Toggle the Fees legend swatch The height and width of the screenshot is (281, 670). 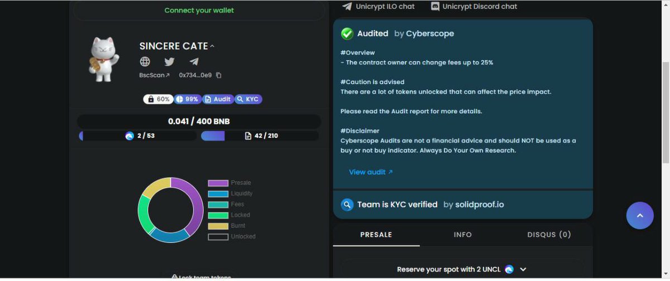point(218,205)
